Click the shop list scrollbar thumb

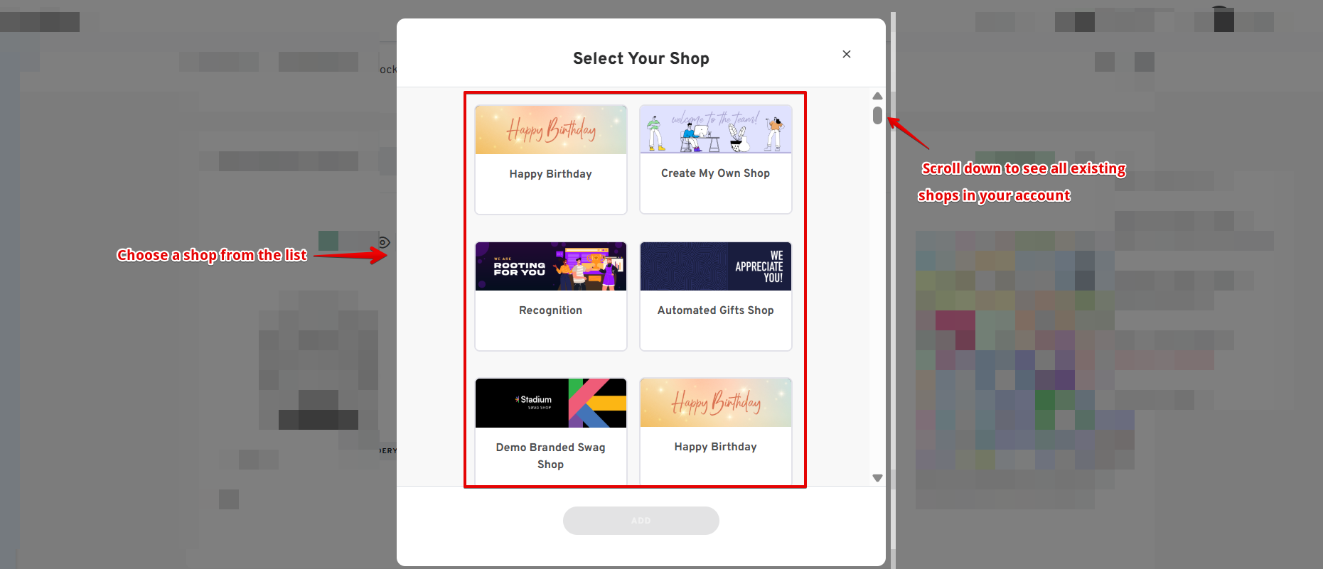[877, 115]
